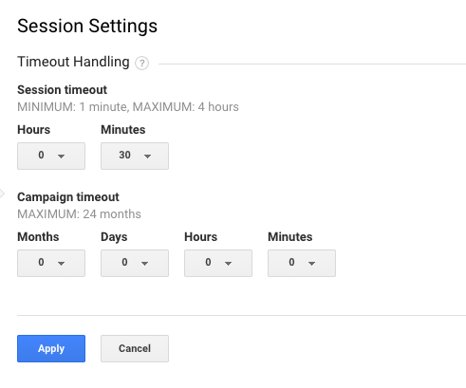Apply the session settings
Viewport: 466px width, 388px height.
(x=51, y=348)
